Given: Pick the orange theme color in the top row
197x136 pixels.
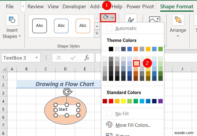Looking at the screenshot, I should (x=136, y=49).
